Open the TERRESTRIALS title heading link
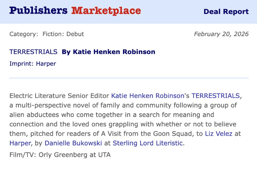This screenshot has height=170, width=257. pyautogui.click(x=33, y=52)
